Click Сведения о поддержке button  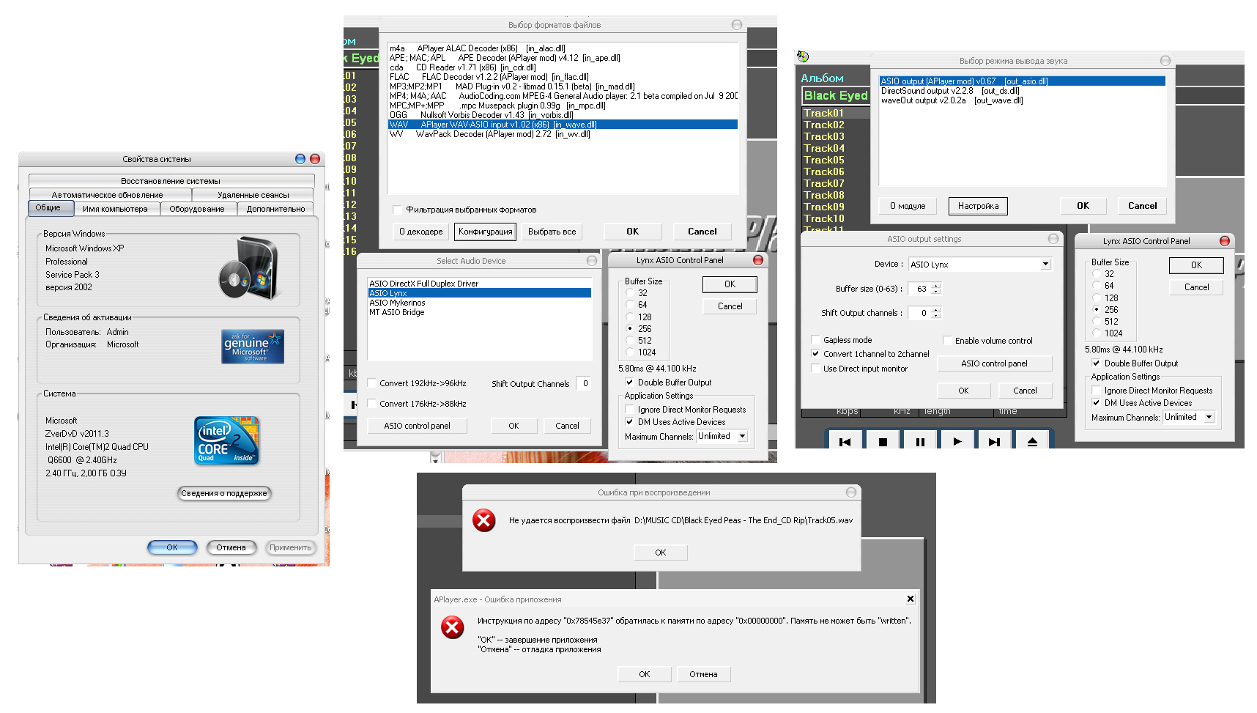pyautogui.click(x=224, y=493)
